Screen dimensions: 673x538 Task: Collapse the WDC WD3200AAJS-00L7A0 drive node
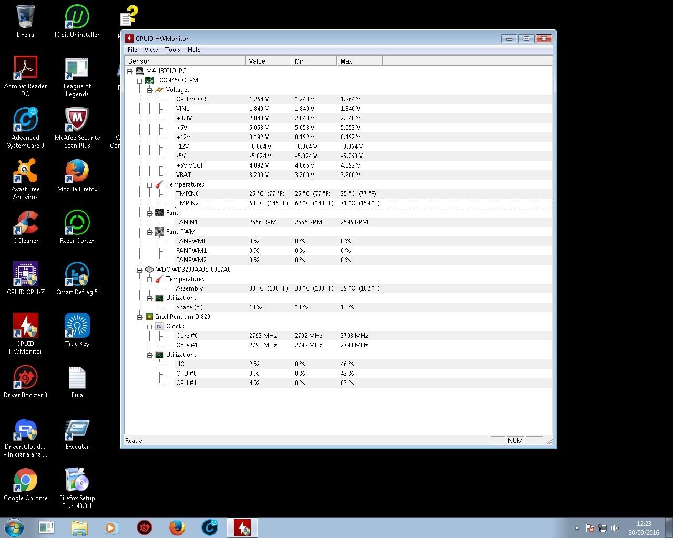(140, 270)
